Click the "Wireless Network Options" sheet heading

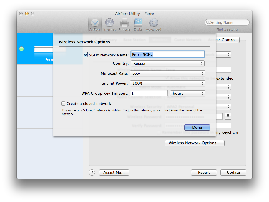84,42
